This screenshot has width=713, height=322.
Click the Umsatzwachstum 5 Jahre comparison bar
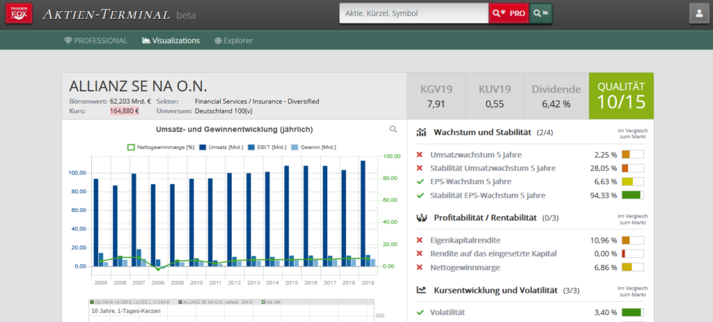pos(632,154)
